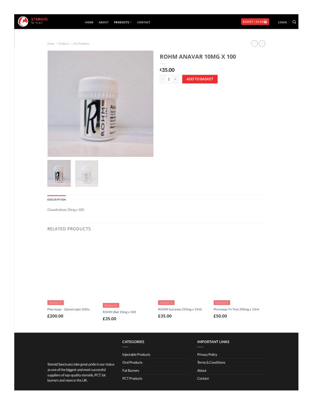This screenshot has height=405, width=313.
Task: Select the Description tab
Action: coord(56,199)
